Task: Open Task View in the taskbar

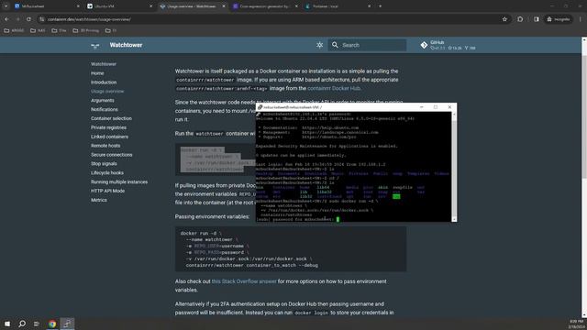Action: 37,324
